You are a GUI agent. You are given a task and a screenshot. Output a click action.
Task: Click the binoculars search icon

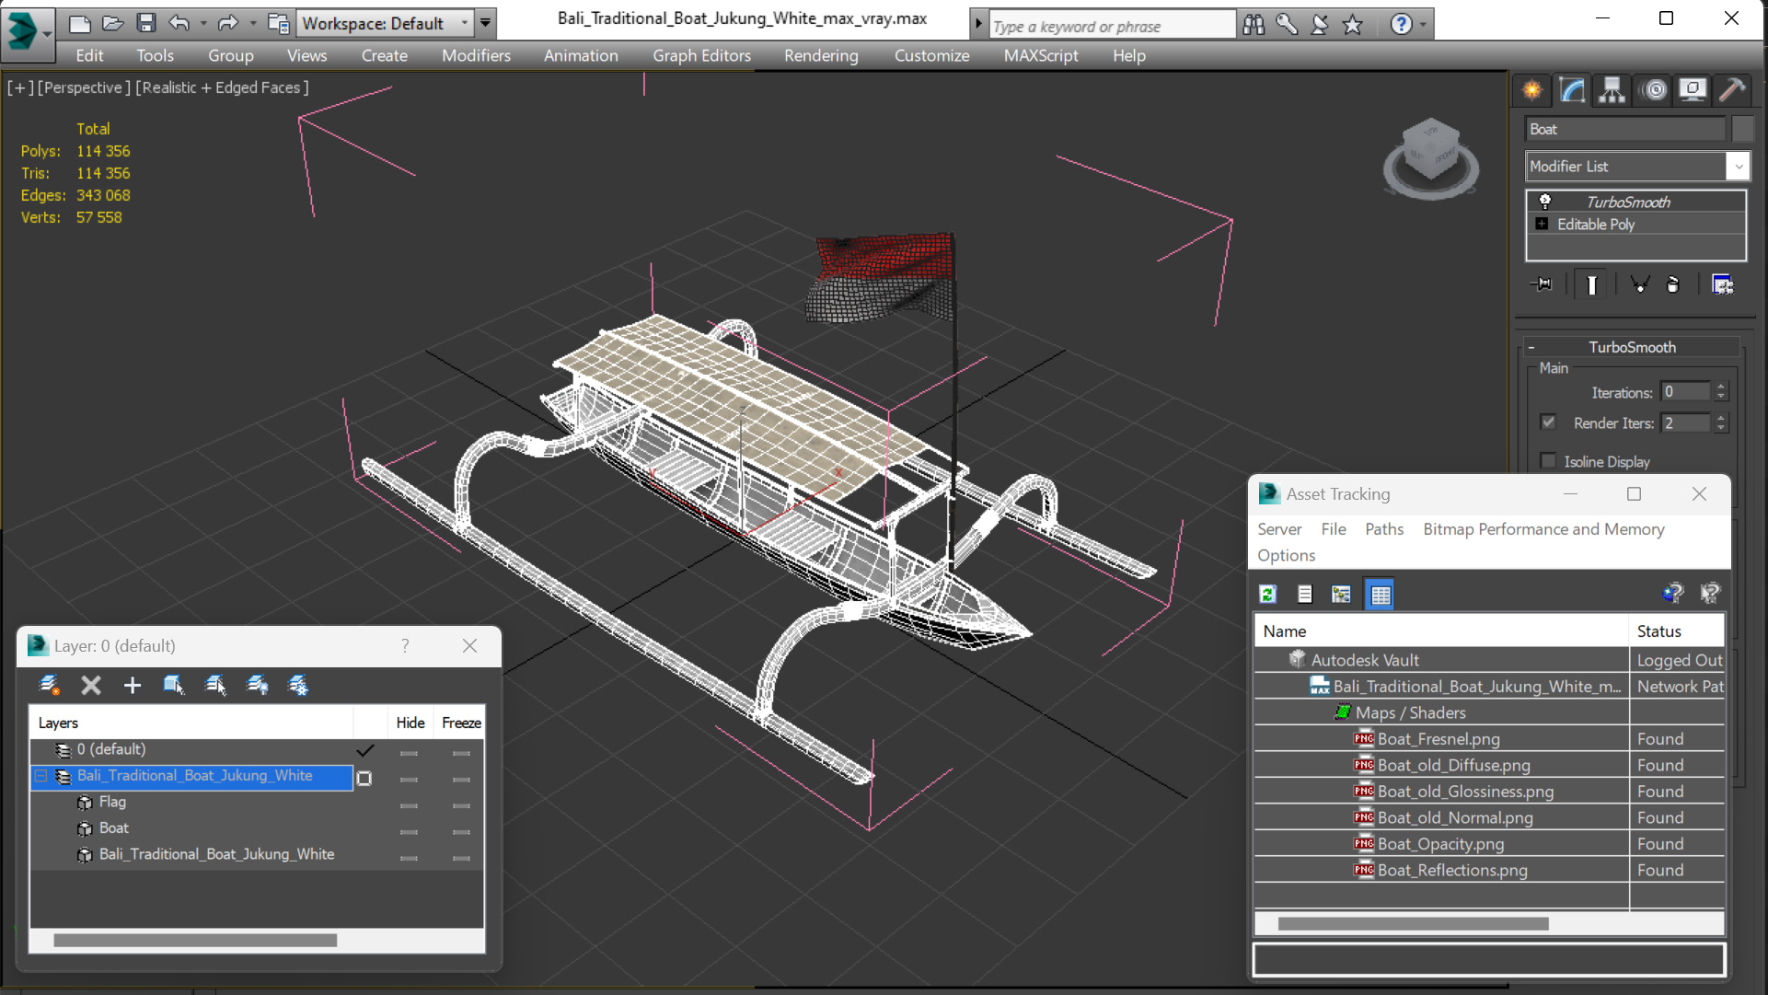(x=1254, y=25)
